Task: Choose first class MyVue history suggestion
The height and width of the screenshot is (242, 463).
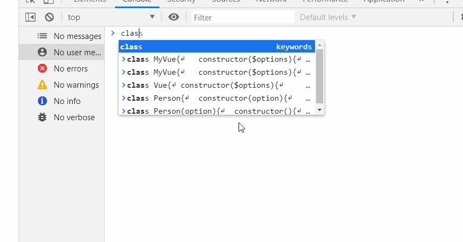Action: tap(217, 59)
